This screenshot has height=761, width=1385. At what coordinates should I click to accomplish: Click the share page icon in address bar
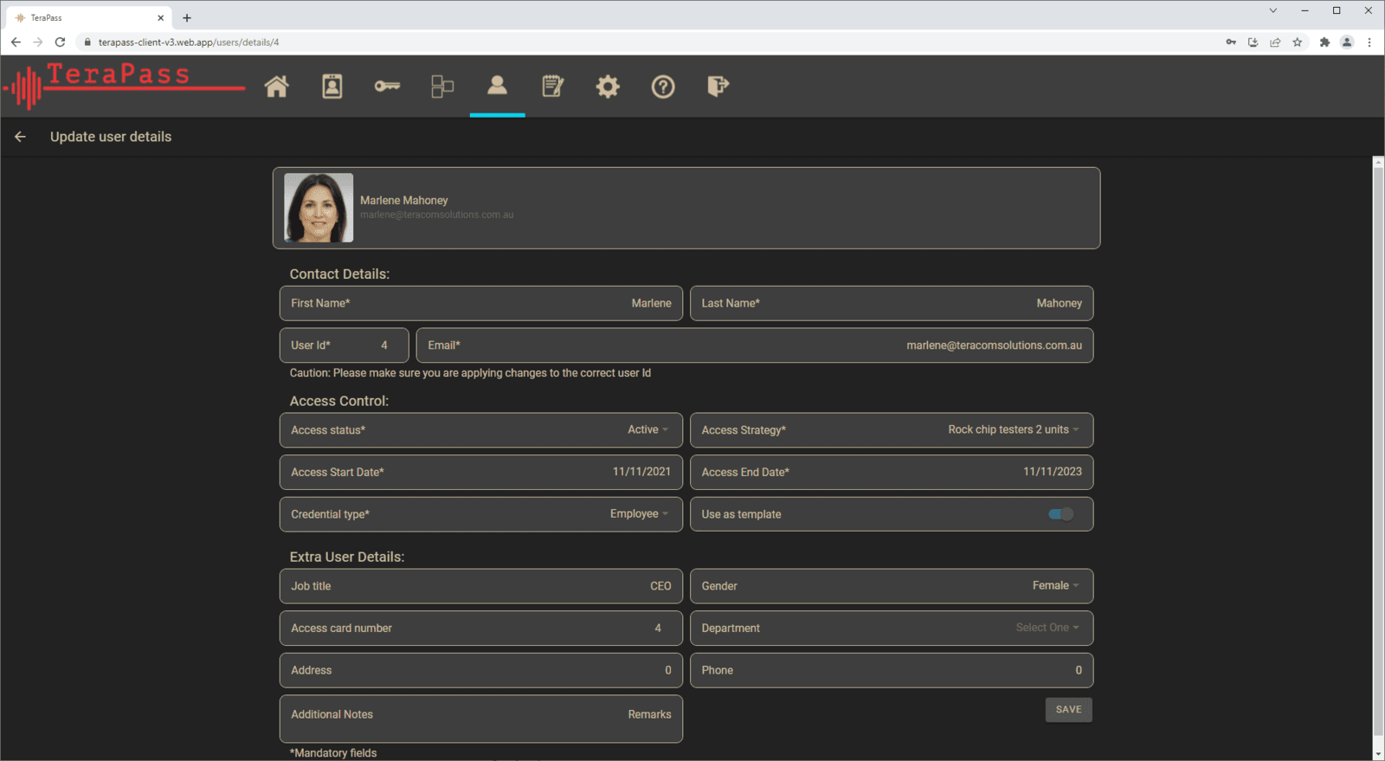[1275, 42]
